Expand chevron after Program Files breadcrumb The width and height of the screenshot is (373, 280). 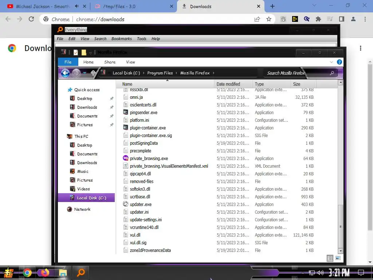(177, 73)
